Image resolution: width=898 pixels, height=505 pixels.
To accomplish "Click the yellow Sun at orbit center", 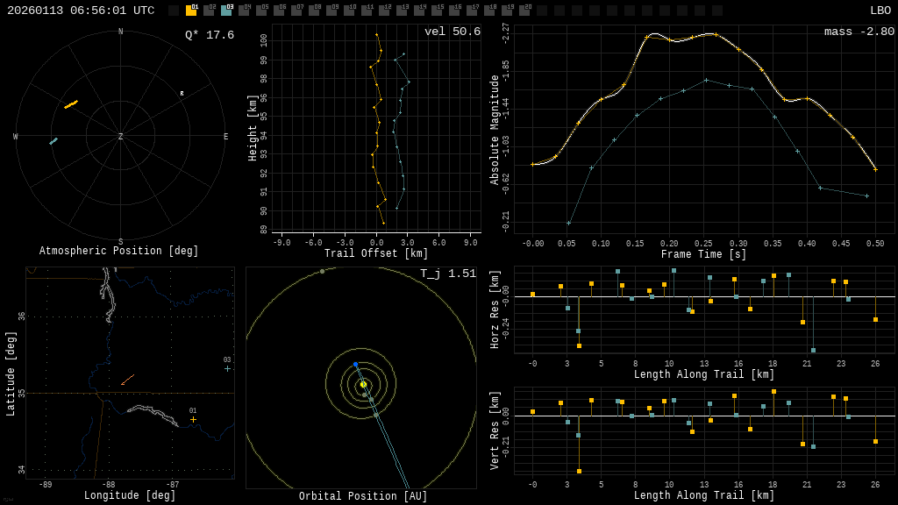I will [363, 384].
